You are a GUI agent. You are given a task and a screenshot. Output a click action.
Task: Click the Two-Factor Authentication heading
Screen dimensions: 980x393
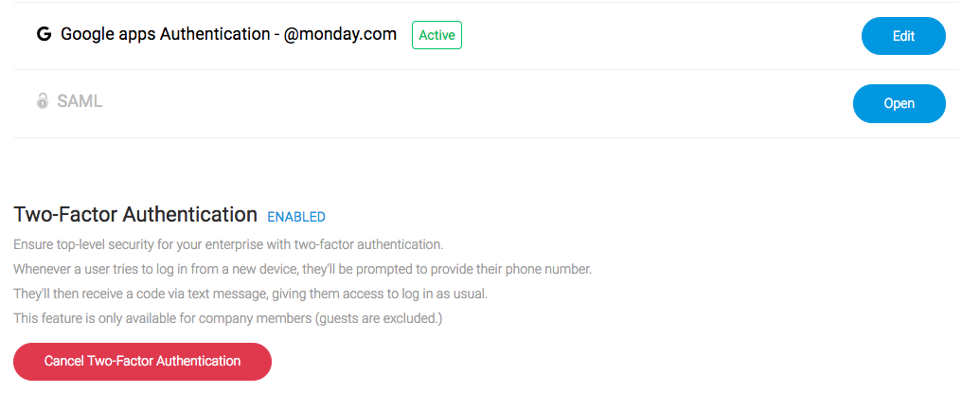pyautogui.click(x=135, y=214)
